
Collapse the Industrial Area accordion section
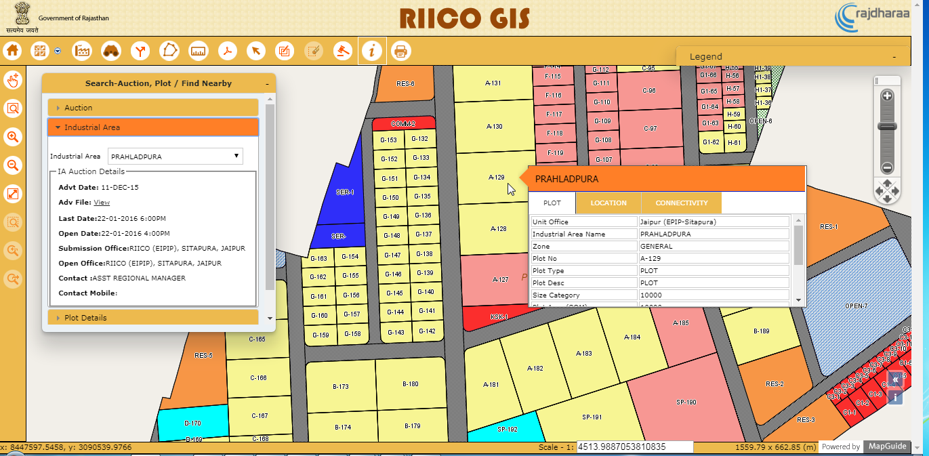tap(153, 127)
